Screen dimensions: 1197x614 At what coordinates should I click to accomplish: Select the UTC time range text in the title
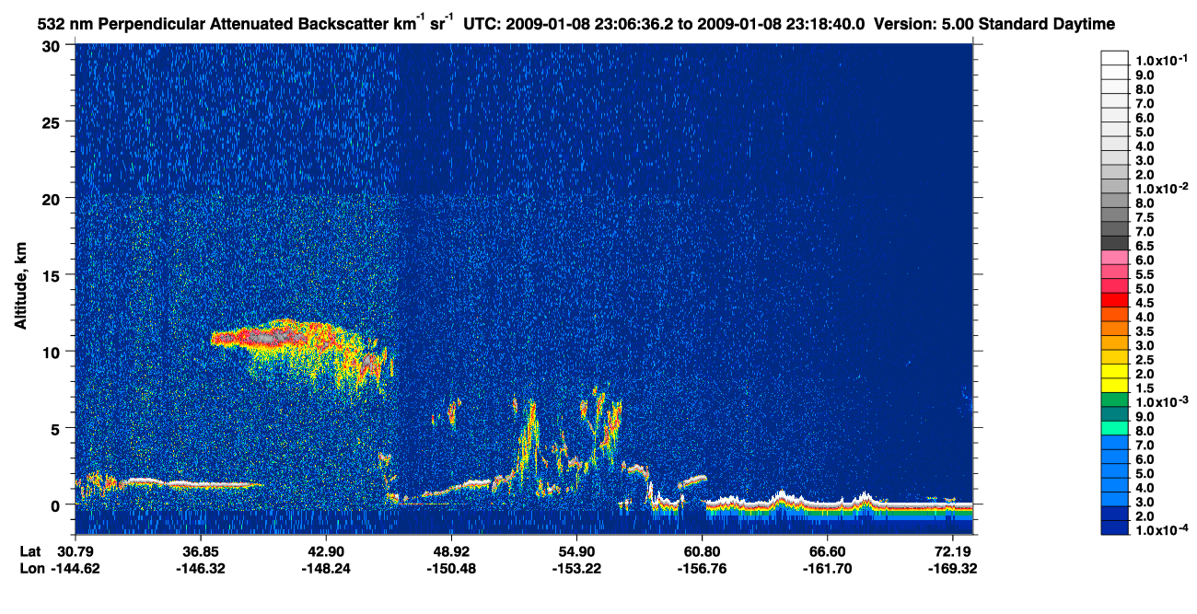pos(664,24)
